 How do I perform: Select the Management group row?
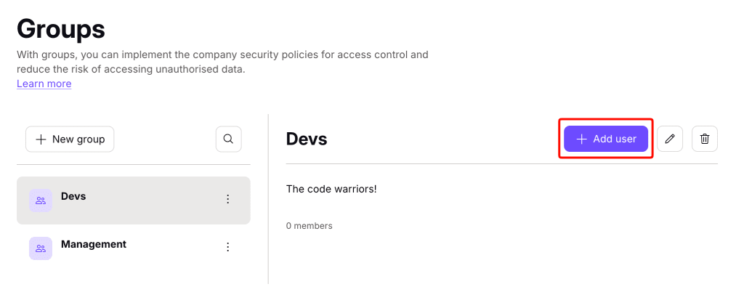pos(134,248)
